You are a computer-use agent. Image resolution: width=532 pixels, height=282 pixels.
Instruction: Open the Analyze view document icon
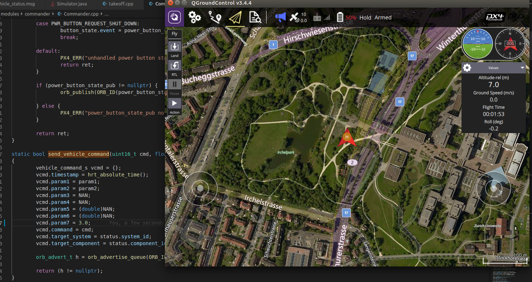coord(255,17)
